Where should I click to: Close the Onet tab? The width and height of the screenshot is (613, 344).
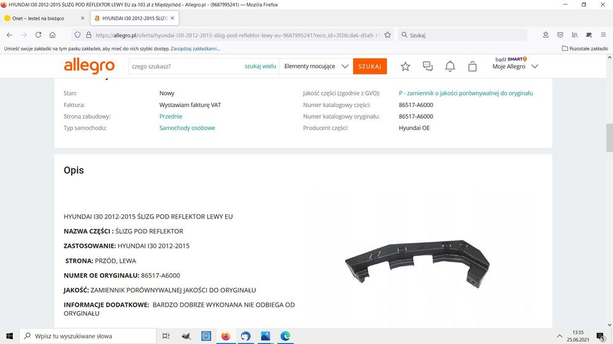click(82, 18)
